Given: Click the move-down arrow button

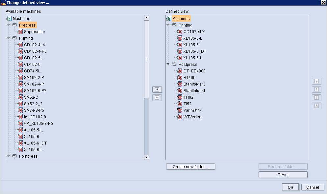Looking at the screenshot, I should 316,97.
